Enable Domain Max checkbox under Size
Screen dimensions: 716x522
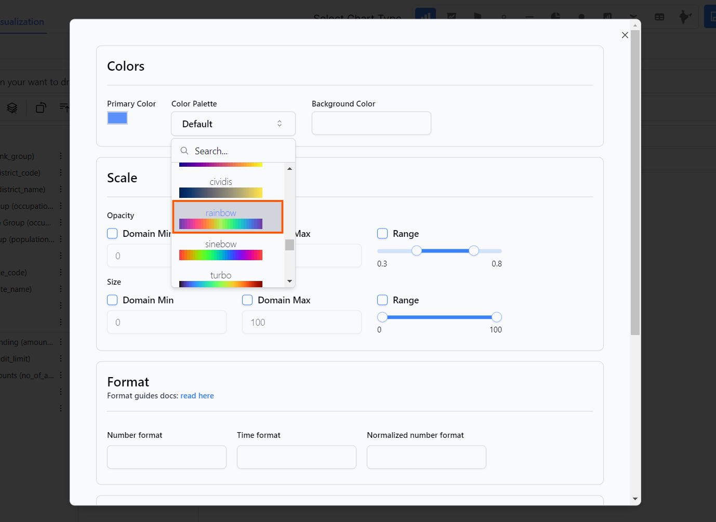point(248,300)
